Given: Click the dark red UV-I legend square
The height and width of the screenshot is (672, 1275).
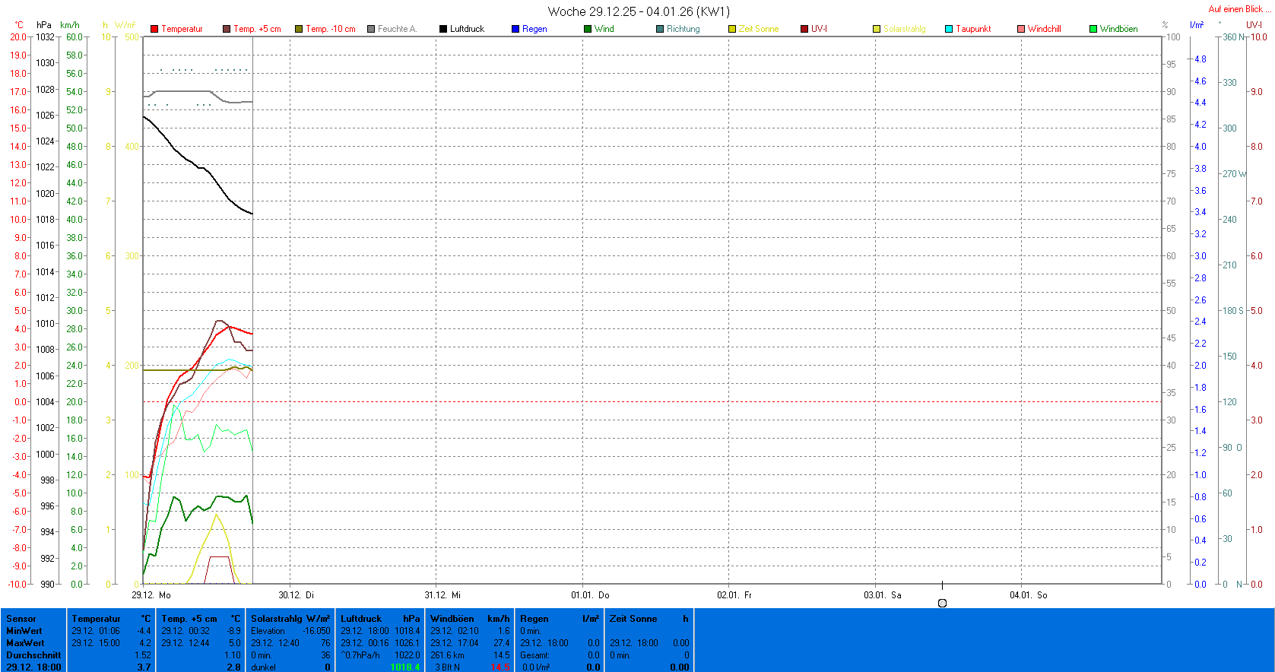Looking at the screenshot, I should pos(804,29).
